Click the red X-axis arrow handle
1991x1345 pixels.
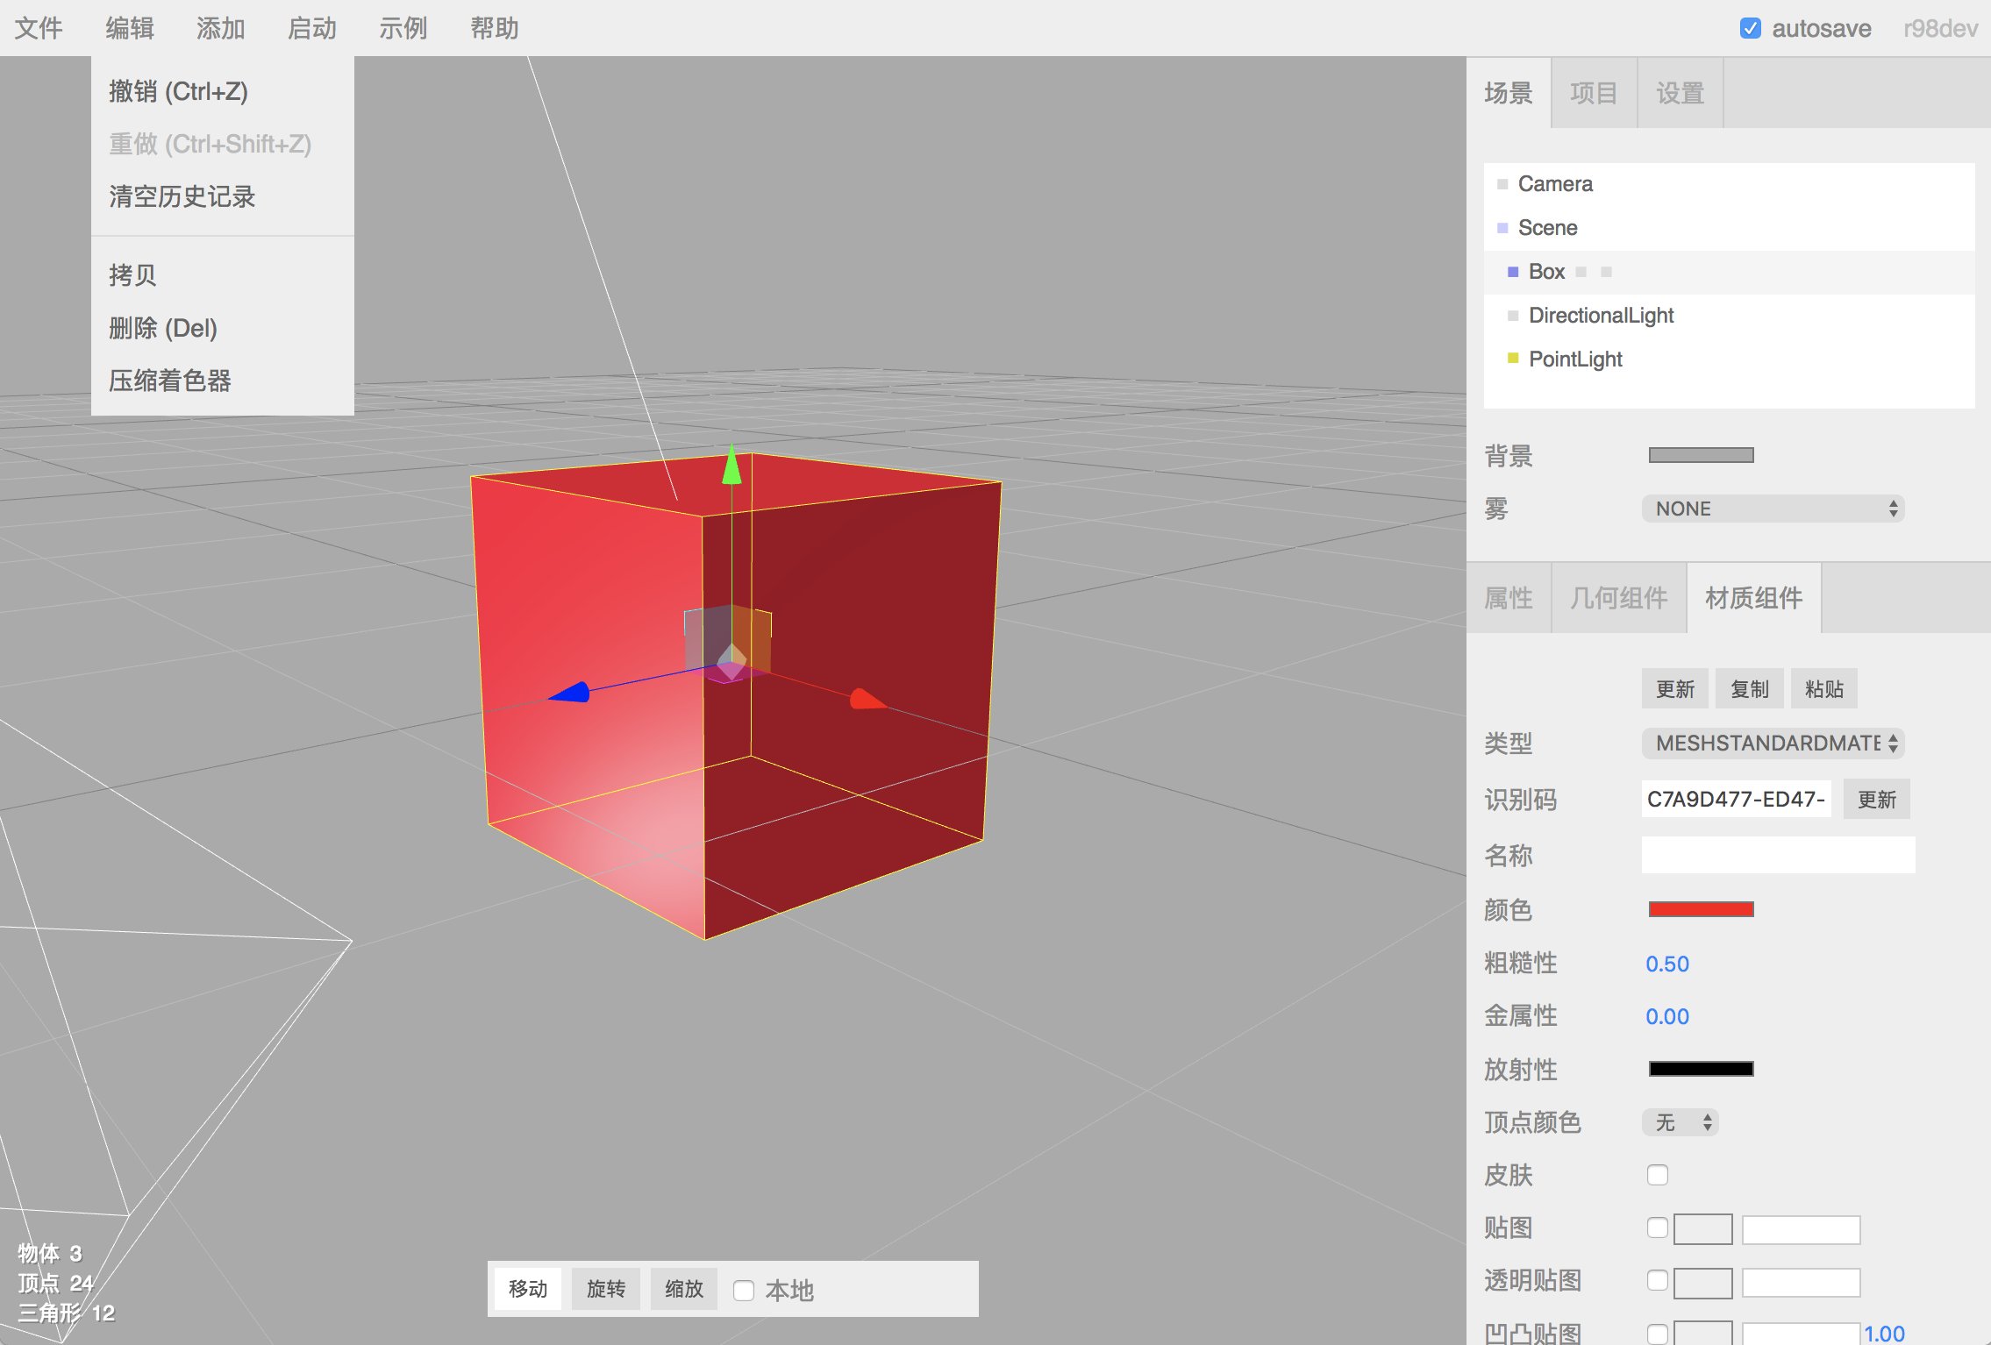[865, 699]
